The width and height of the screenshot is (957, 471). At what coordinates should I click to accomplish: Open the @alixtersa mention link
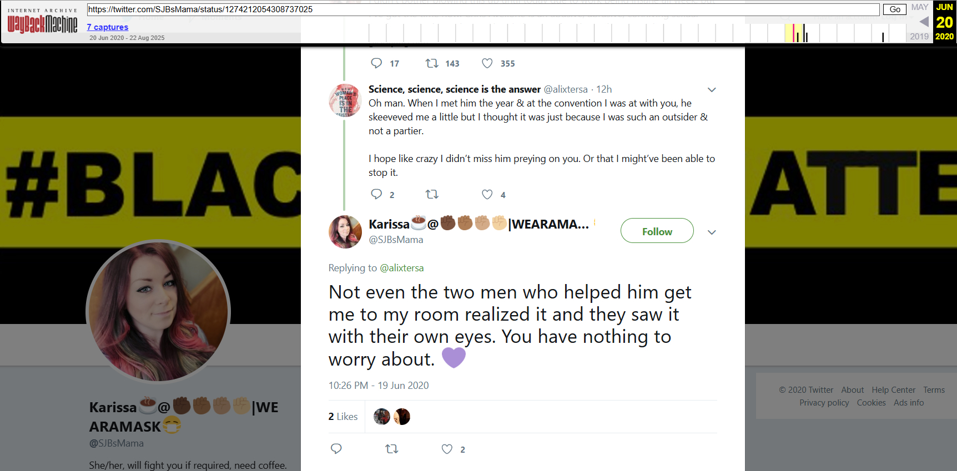coord(401,268)
